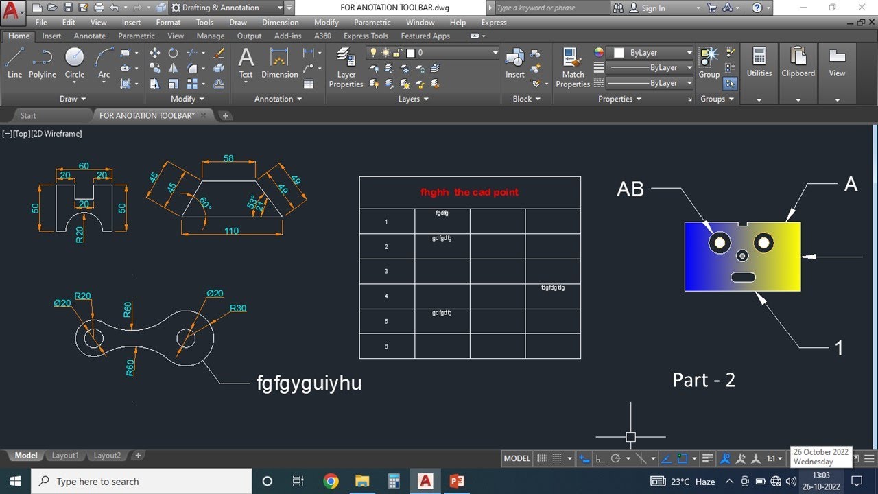Activate the Move tool in Modify panel
This screenshot has height=494, width=878.
(155, 53)
